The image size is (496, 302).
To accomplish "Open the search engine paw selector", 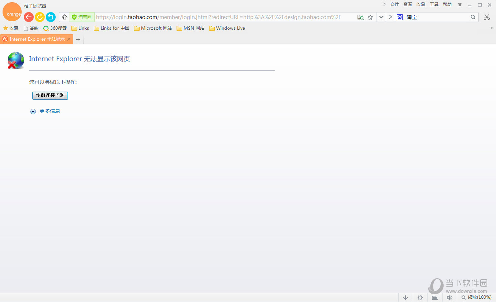I will click(x=400, y=17).
